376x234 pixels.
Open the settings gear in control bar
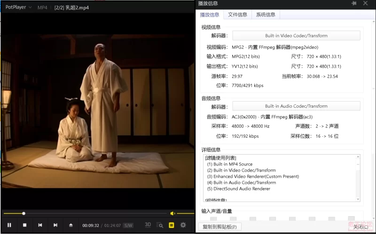[x=183, y=225]
